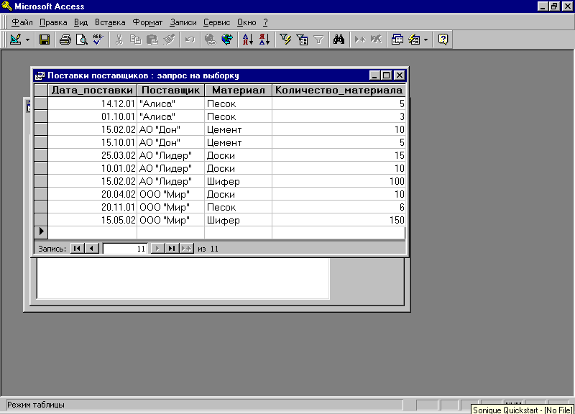Image resolution: width=575 pixels, height=414 pixels.
Task: Click the Delete Record toolbar icon
Action: tap(376, 40)
